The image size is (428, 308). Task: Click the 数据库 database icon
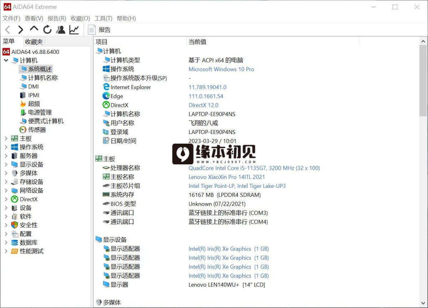click(14, 242)
